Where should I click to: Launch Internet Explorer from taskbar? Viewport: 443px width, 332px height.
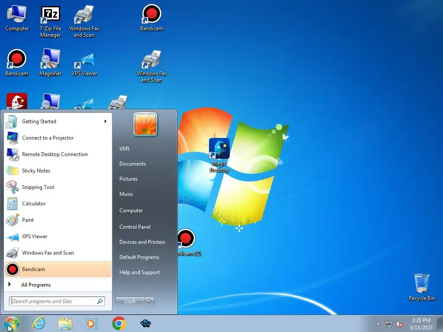tap(39, 323)
